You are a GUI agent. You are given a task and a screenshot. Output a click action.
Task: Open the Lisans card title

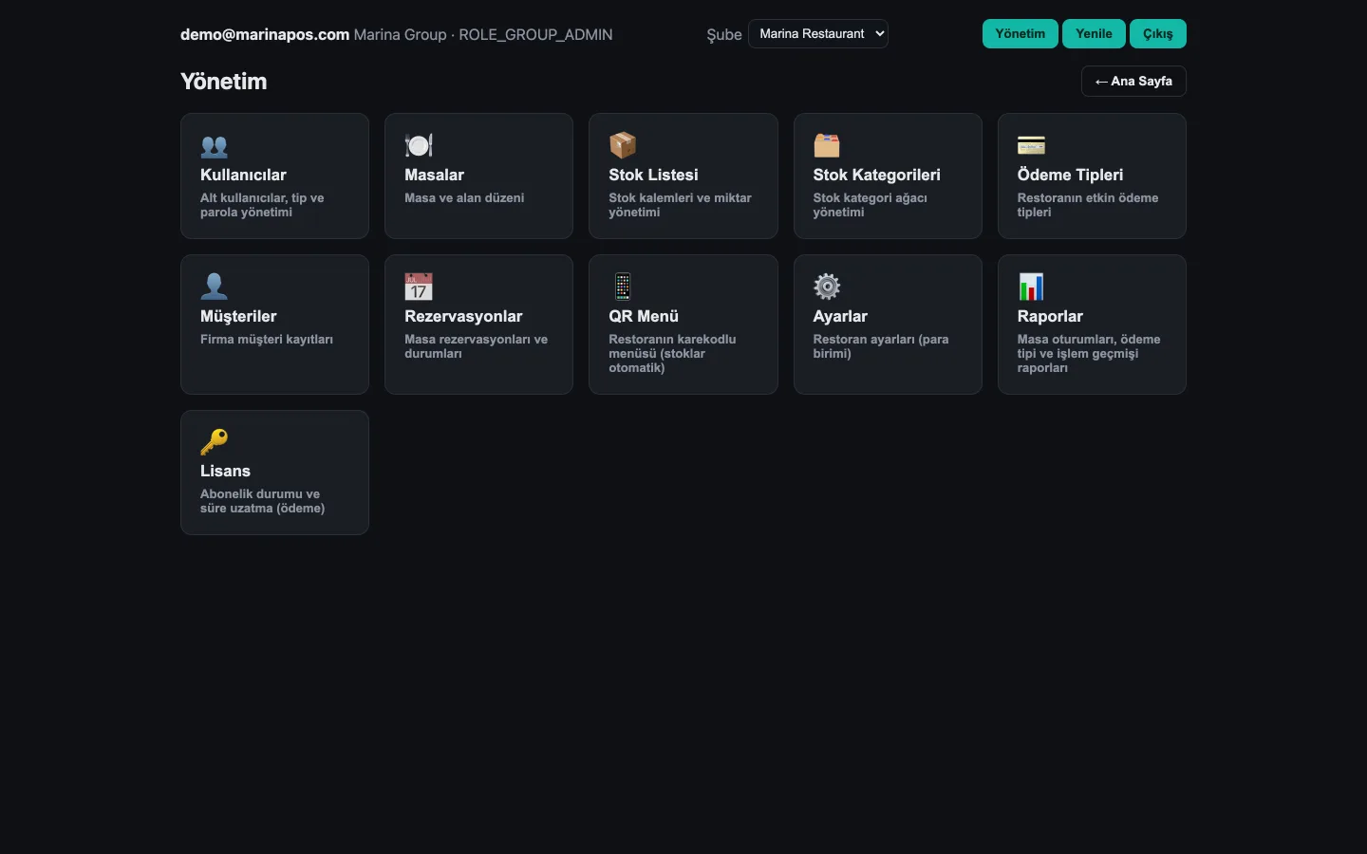click(x=225, y=471)
